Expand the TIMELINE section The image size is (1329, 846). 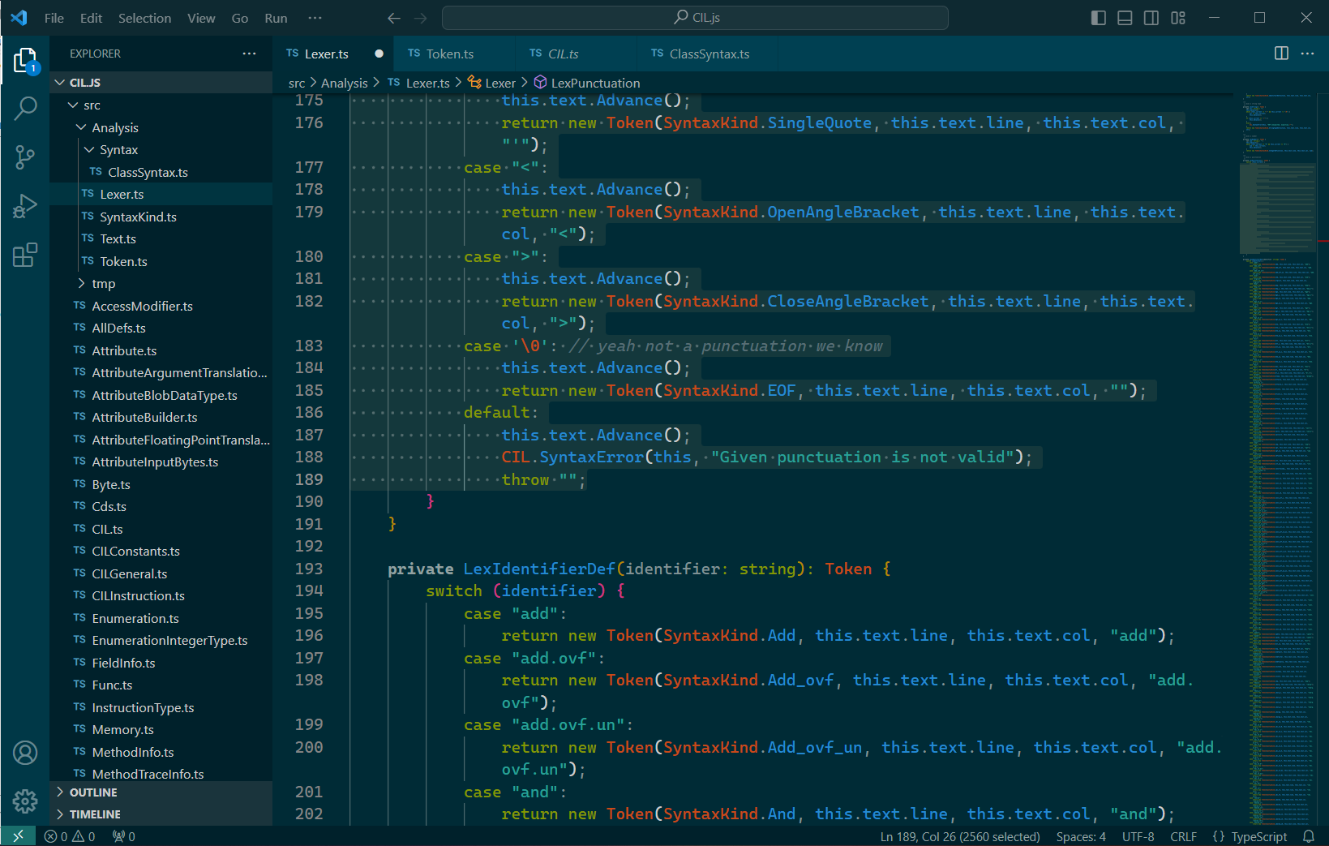(x=161, y=814)
